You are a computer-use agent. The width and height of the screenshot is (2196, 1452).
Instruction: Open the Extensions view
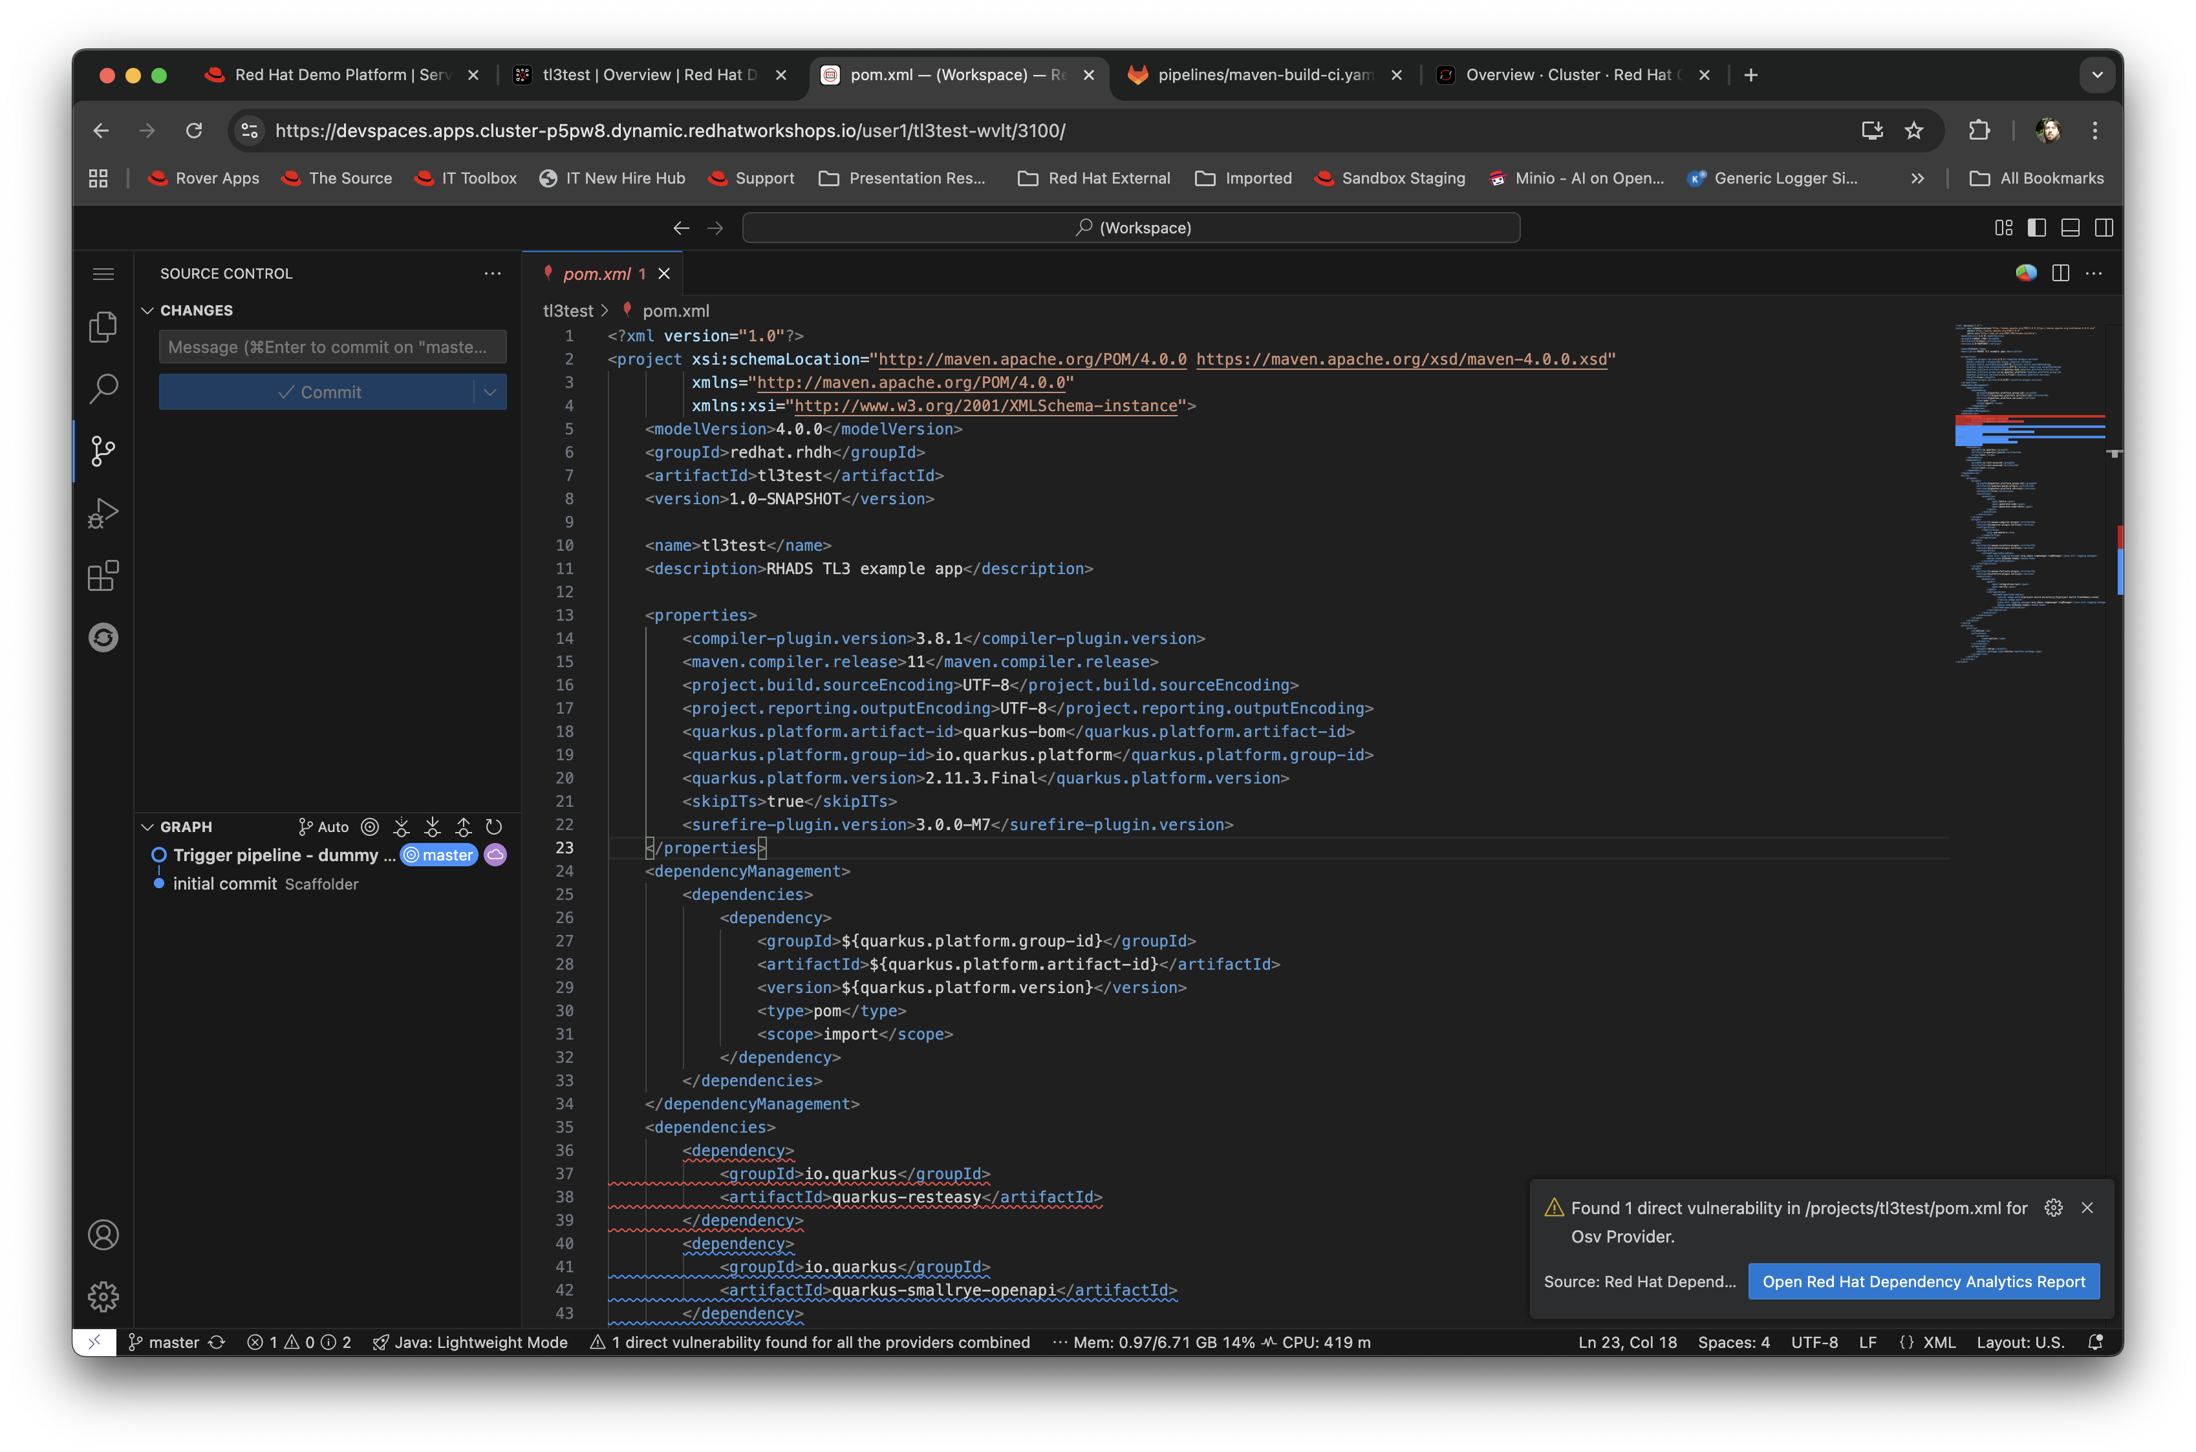(x=103, y=575)
